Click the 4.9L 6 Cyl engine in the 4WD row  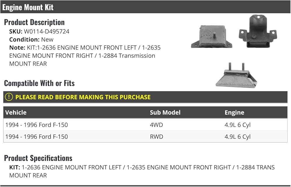point(237,125)
